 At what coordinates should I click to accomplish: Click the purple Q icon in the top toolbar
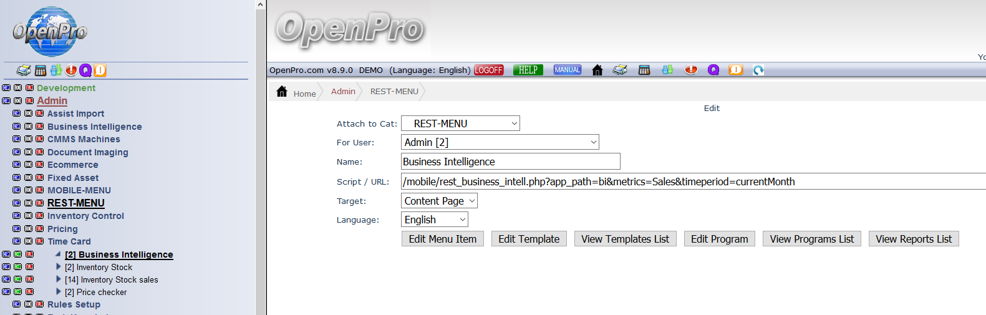713,70
